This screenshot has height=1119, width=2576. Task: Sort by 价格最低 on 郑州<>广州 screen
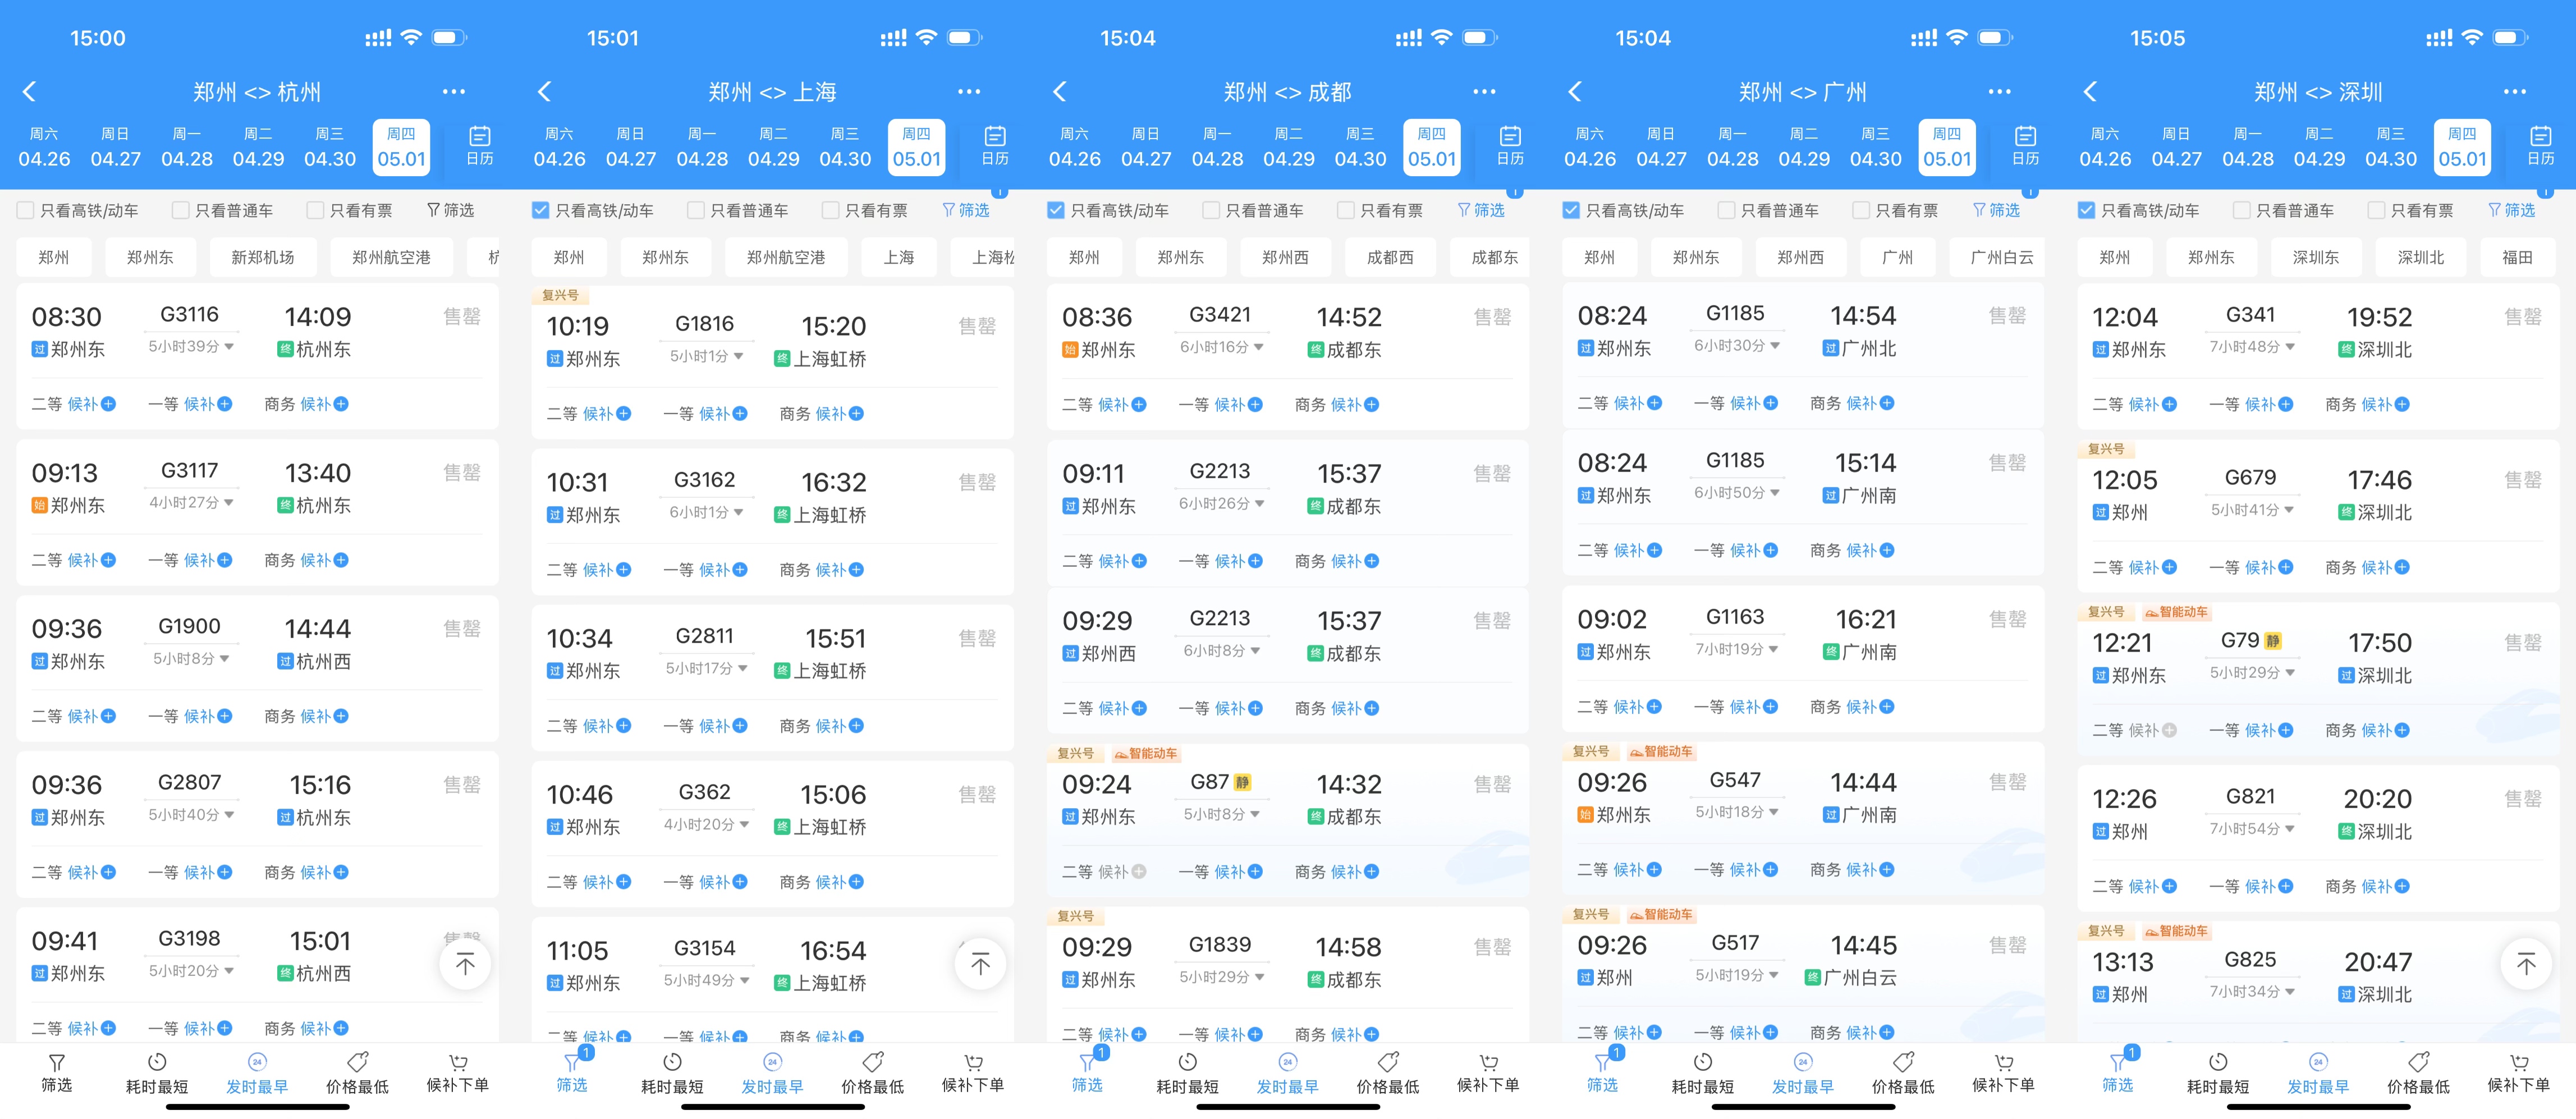[x=1903, y=1073]
